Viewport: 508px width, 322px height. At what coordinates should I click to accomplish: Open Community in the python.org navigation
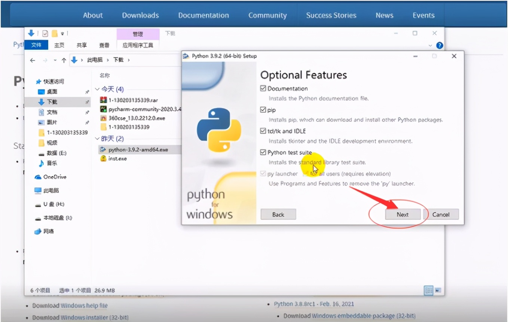pyautogui.click(x=267, y=15)
